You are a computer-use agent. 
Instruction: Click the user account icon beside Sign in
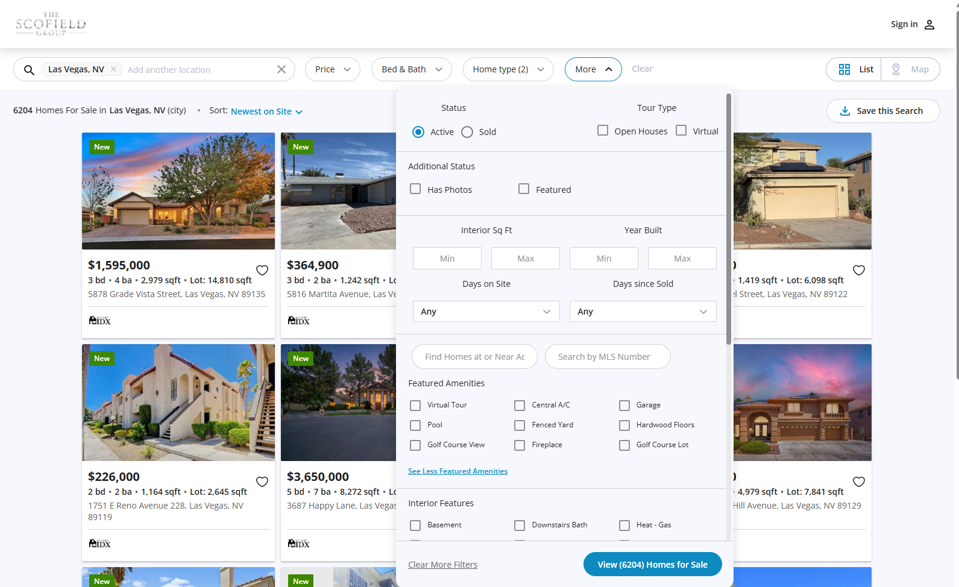click(x=929, y=25)
